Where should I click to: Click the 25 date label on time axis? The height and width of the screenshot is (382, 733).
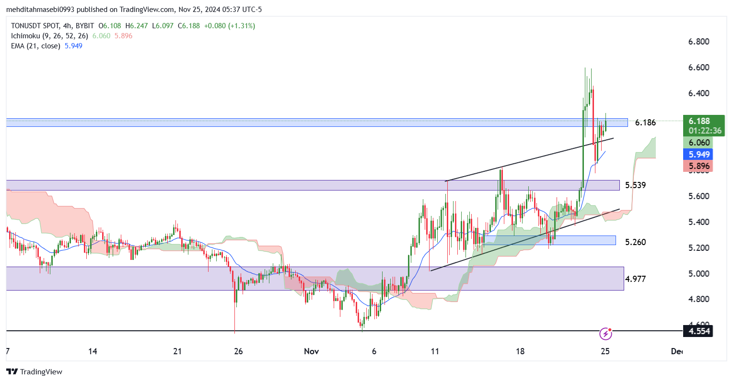tap(605, 351)
